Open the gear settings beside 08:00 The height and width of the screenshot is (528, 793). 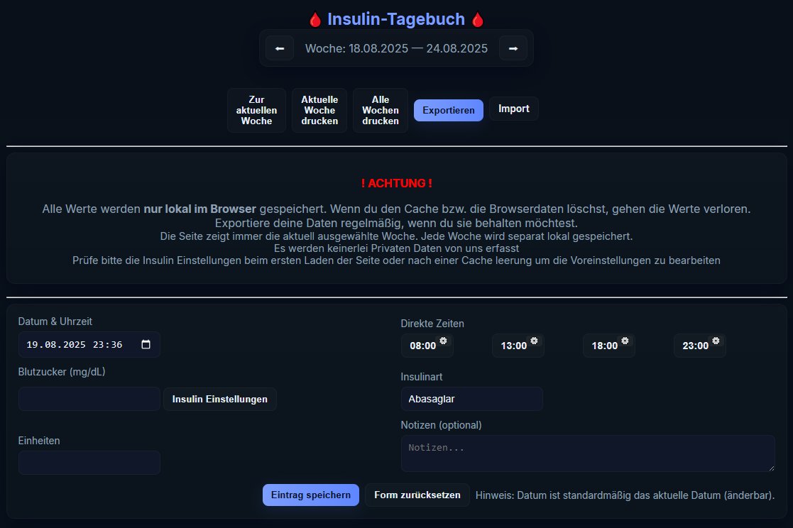click(x=444, y=340)
